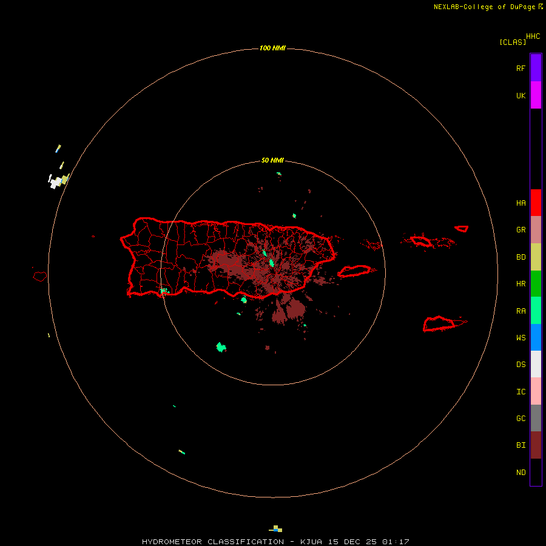Viewport: 546px width, 546px height.
Task: Click the HR legend label
Action: (521, 284)
